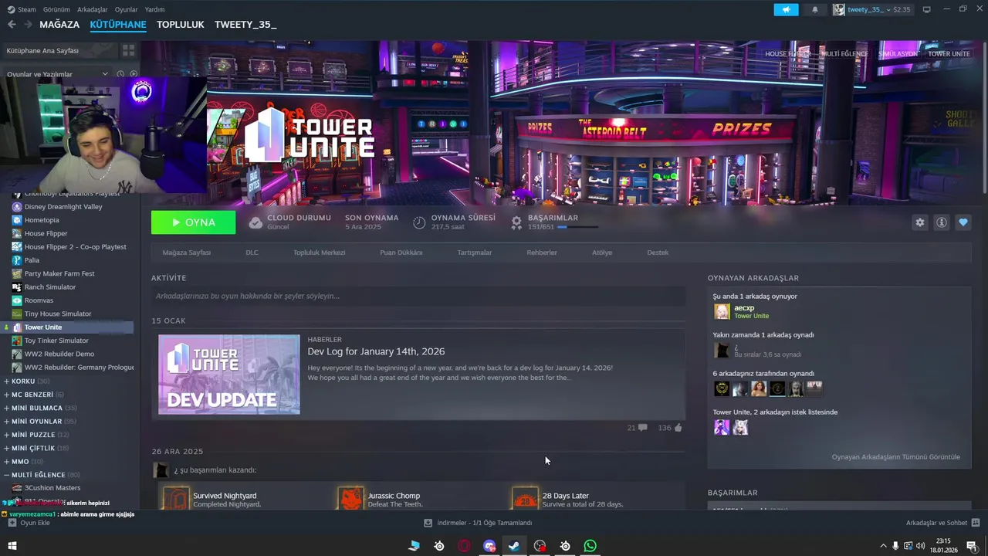This screenshot has height=556, width=988.
Task: Open the DLC link
Action: [252, 253]
